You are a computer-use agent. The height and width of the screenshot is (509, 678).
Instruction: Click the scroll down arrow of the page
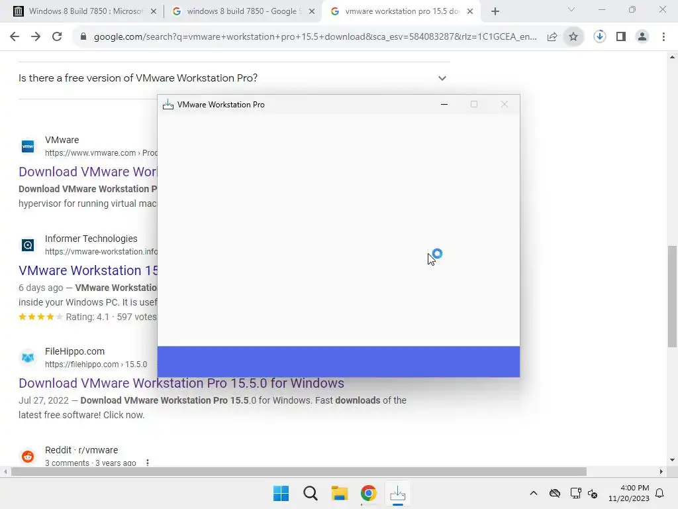(x=672, y=460)
